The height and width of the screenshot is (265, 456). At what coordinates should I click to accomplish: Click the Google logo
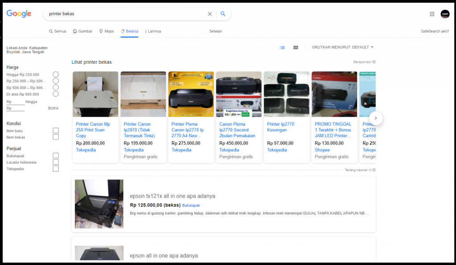(19, 14)
